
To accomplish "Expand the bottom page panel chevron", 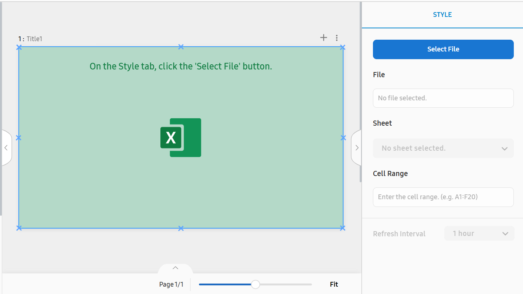I will click(175, 268).
